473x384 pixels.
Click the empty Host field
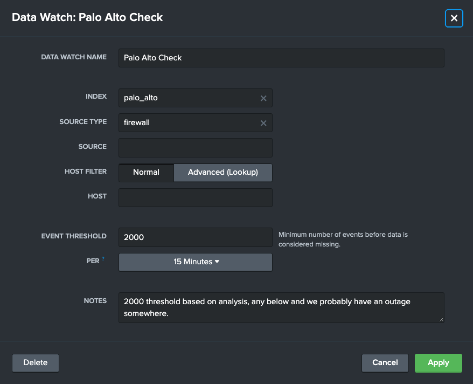tap(196, 197)
